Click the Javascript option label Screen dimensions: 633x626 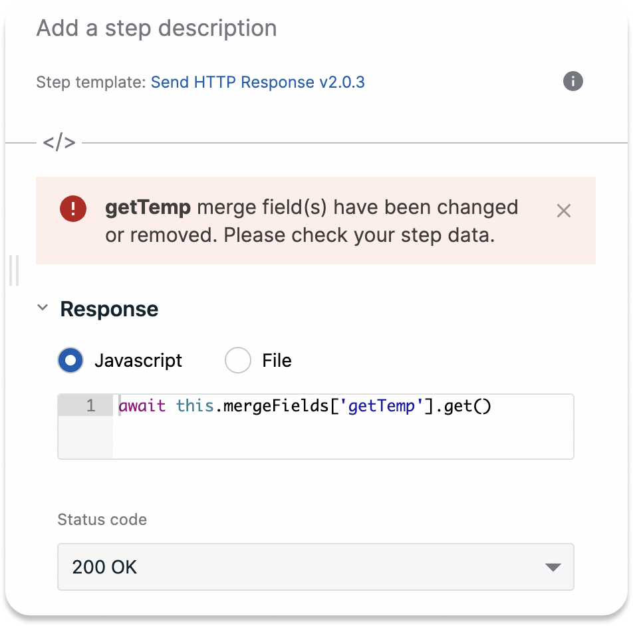click(138, 360)
